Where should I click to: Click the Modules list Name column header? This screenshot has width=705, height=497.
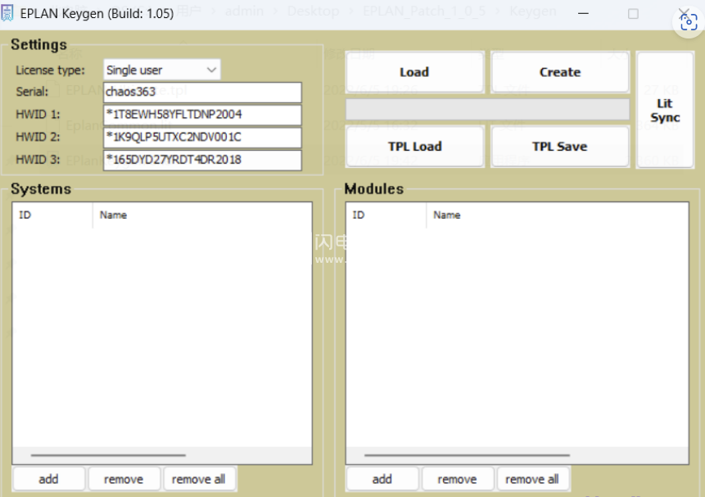(x=558, y=215)
